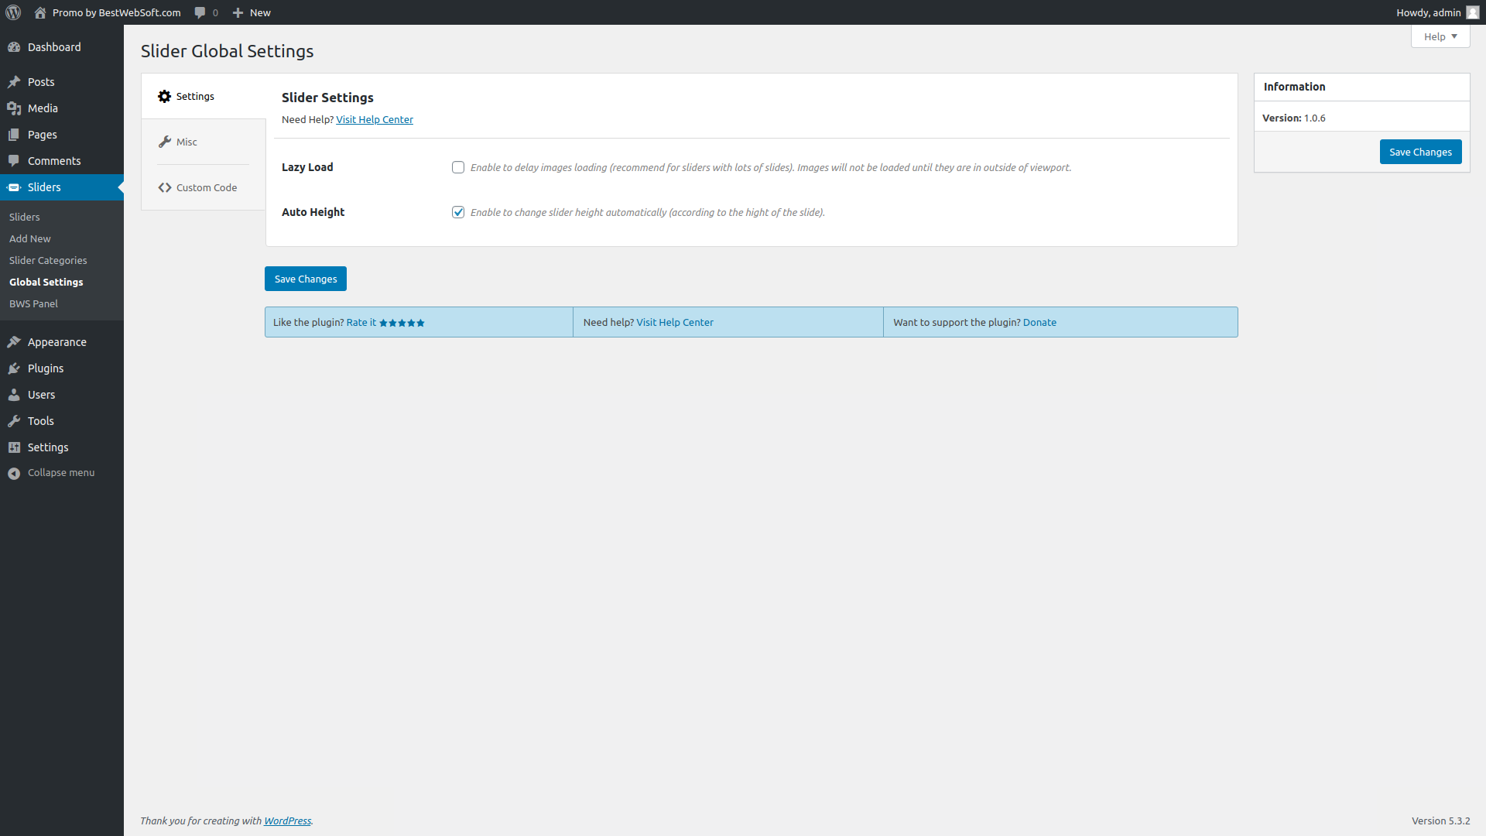Open the comments bubble icon in admin bar
Viewport: 1486px width, 836px height.
[200, 12]
